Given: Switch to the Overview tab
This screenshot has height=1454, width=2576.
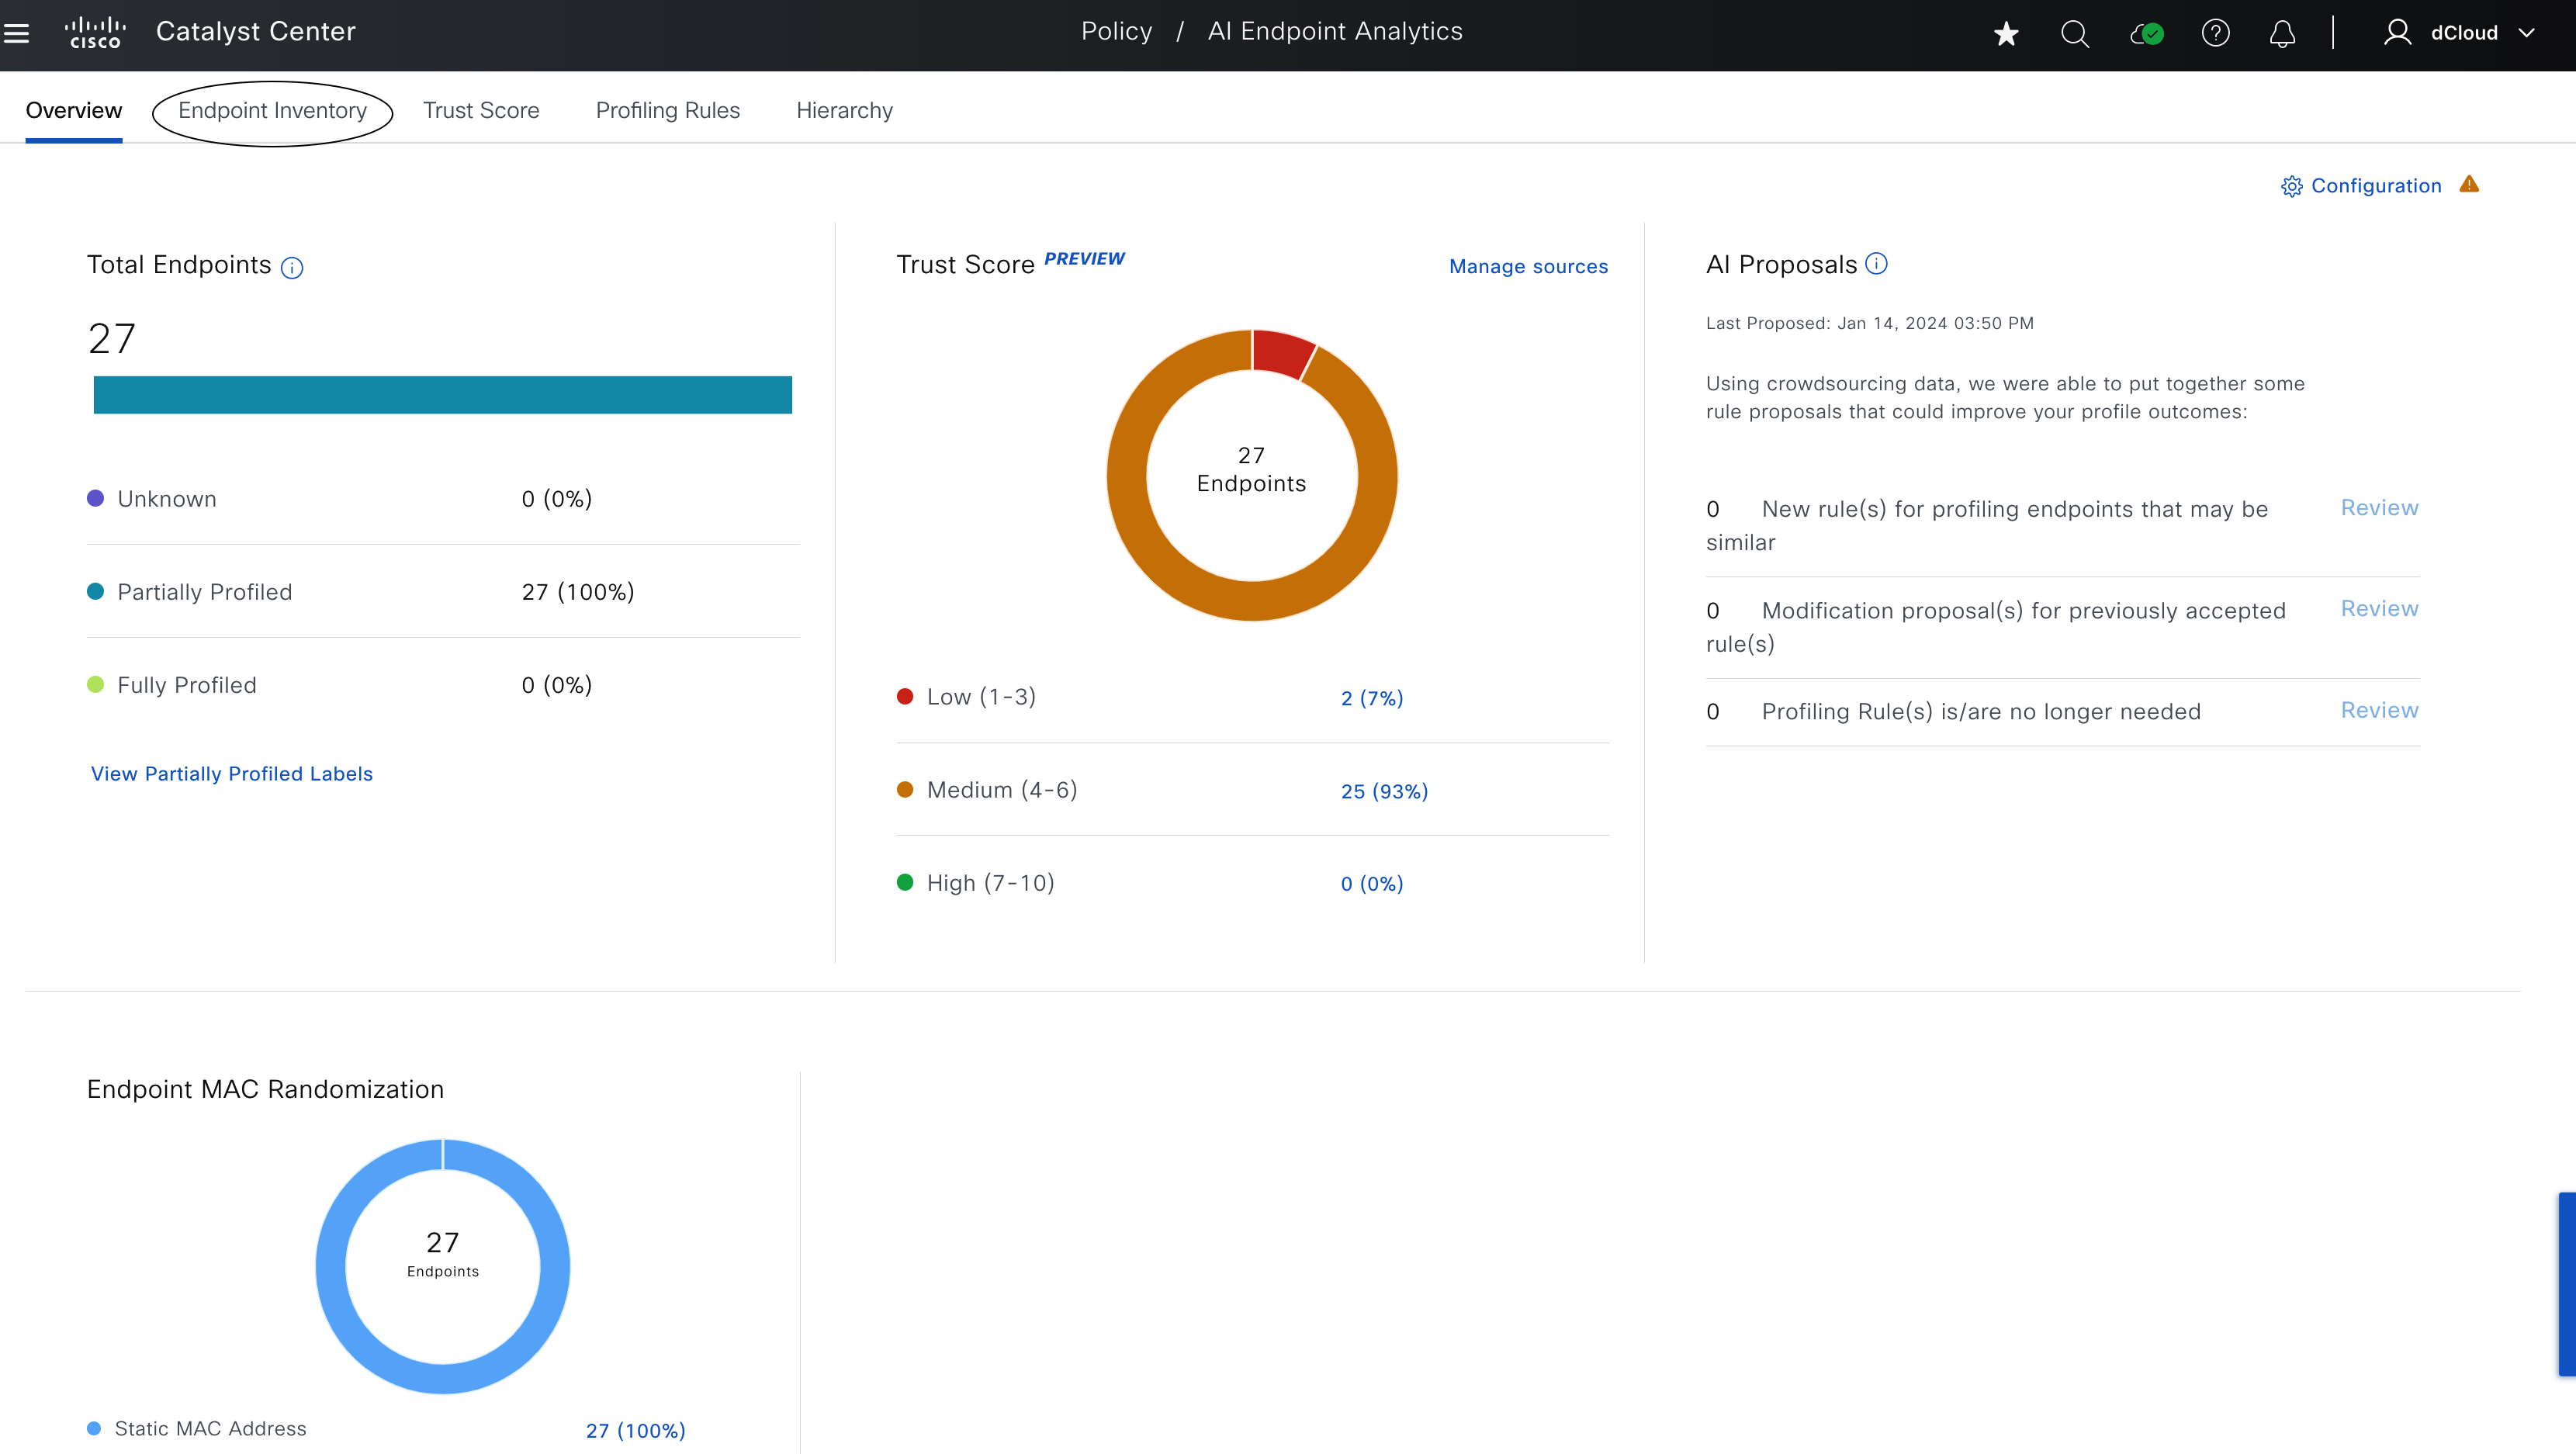Looking at the screenshot, I should pos(74,110).
